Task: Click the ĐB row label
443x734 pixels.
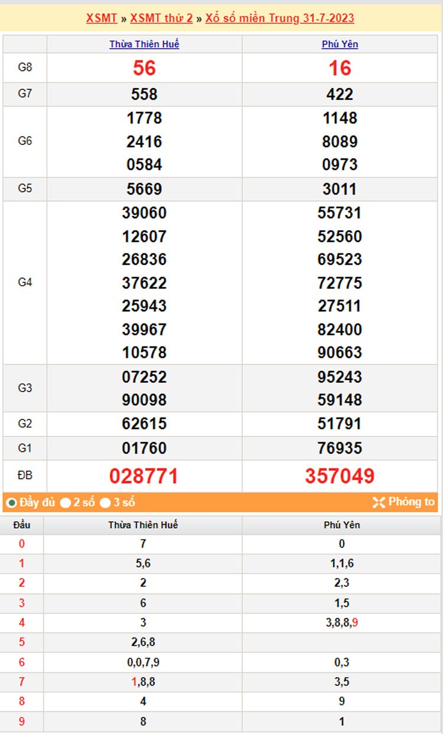Action: [25, 476]
